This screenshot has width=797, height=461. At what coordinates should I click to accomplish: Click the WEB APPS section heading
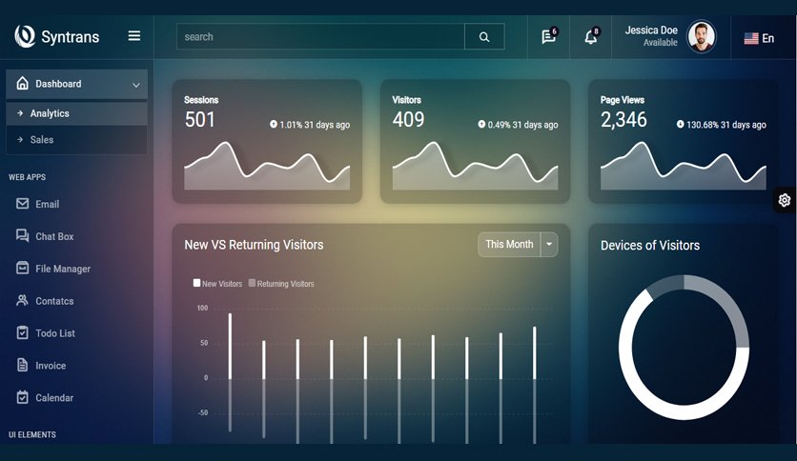coord(27,177)
